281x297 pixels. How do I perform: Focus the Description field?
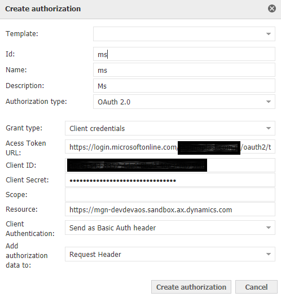(184, 86)
